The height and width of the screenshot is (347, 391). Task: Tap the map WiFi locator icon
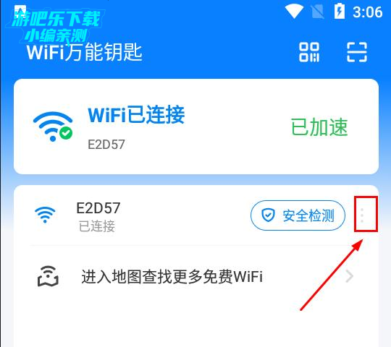click(x=48, y=276)
